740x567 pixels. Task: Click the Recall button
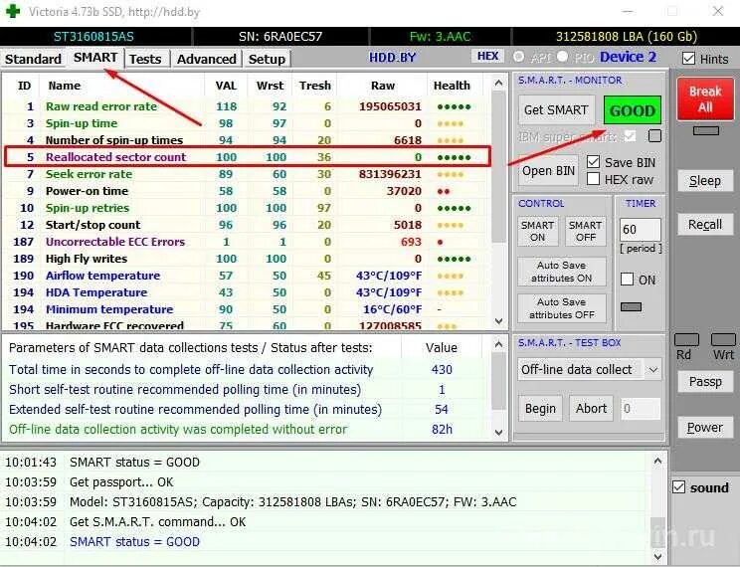pyautogui.click(x=705, y=224)
